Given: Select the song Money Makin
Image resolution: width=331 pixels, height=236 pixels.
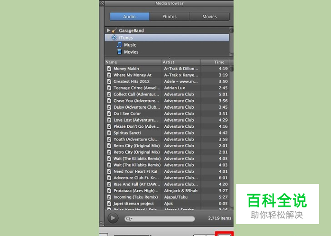Looking at the screenshot, I should point(126,69).
